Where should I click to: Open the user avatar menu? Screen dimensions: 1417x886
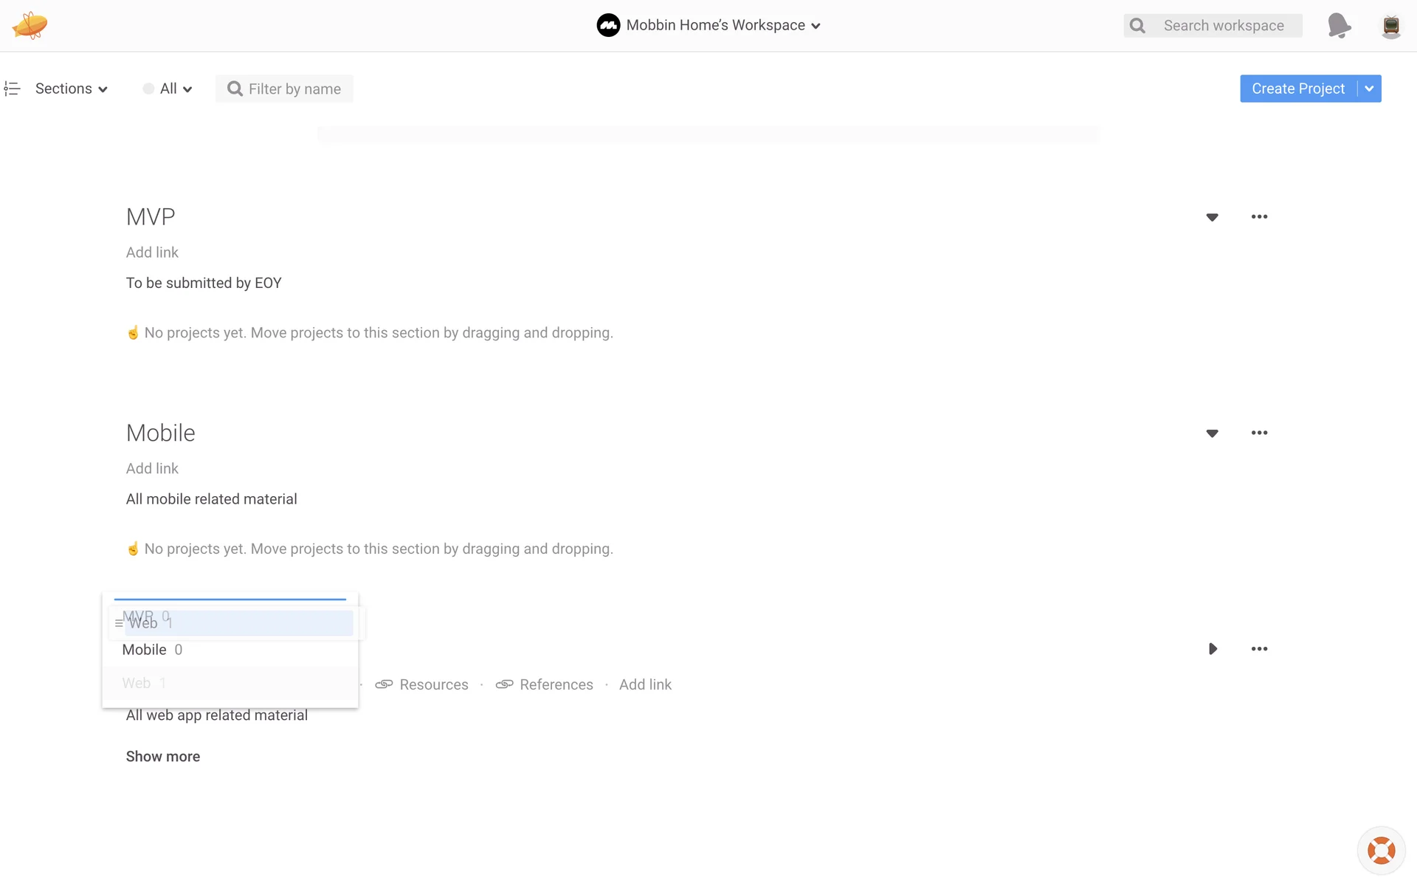point(1390,26)
